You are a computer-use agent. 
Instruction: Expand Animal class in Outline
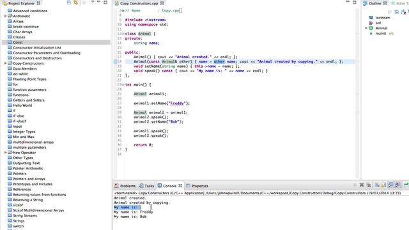pos(366,28)
